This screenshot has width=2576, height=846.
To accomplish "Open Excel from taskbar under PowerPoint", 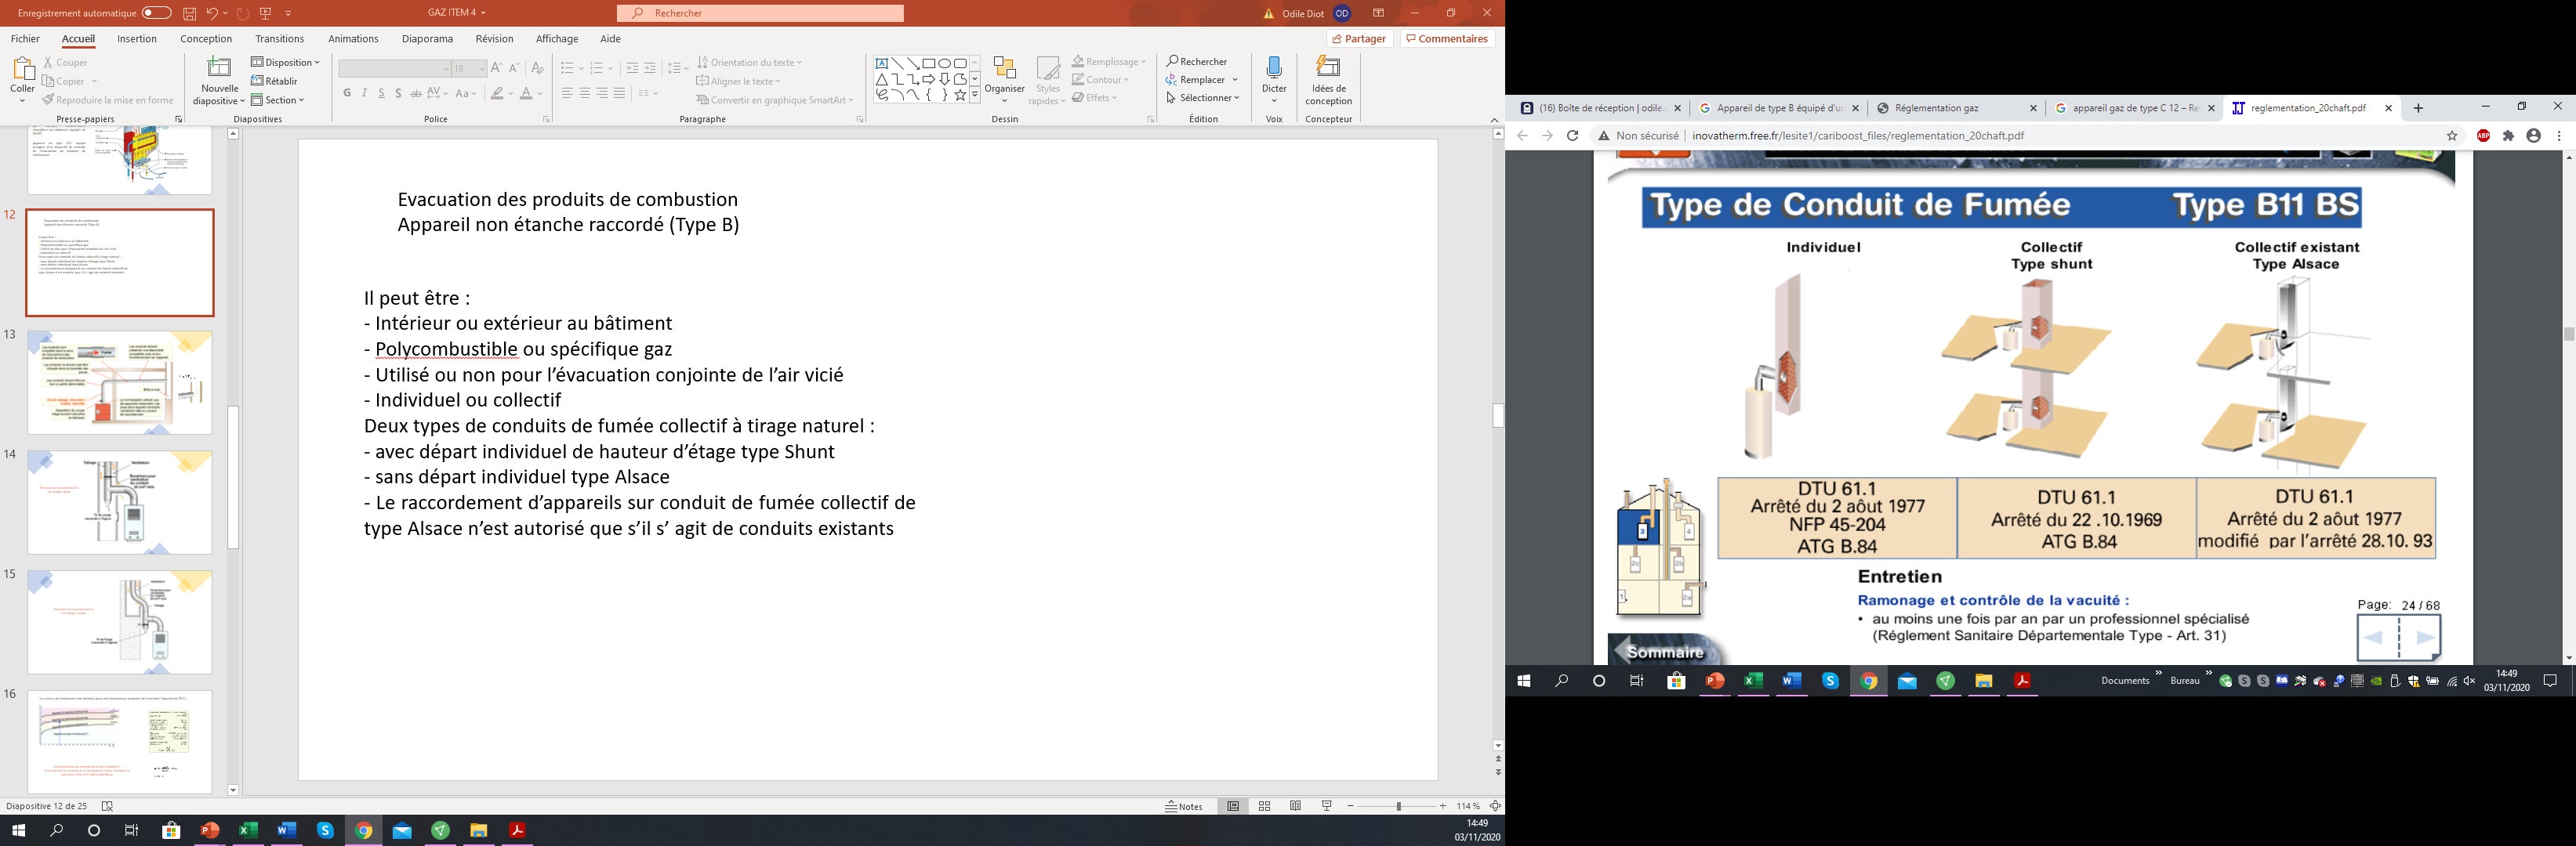I will [248, 830].
